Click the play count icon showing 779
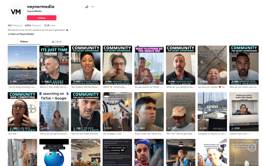 pyautogui.click(x=138, y=81)
